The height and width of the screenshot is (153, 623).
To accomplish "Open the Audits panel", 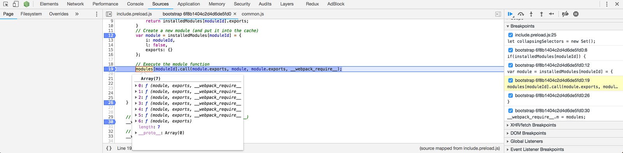I will click(265, 4).
